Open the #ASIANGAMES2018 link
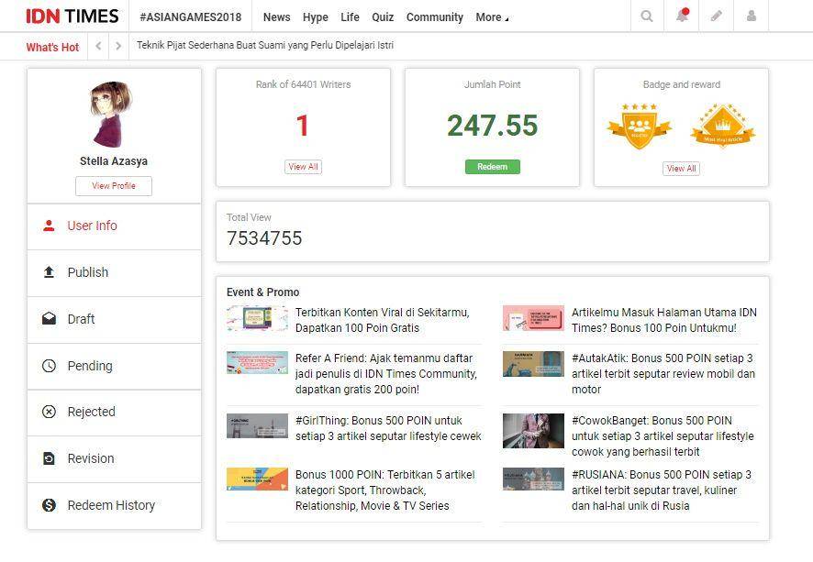The height and width of the screenshot is (562, 813). pyautogui.click(x=190, y=17)
